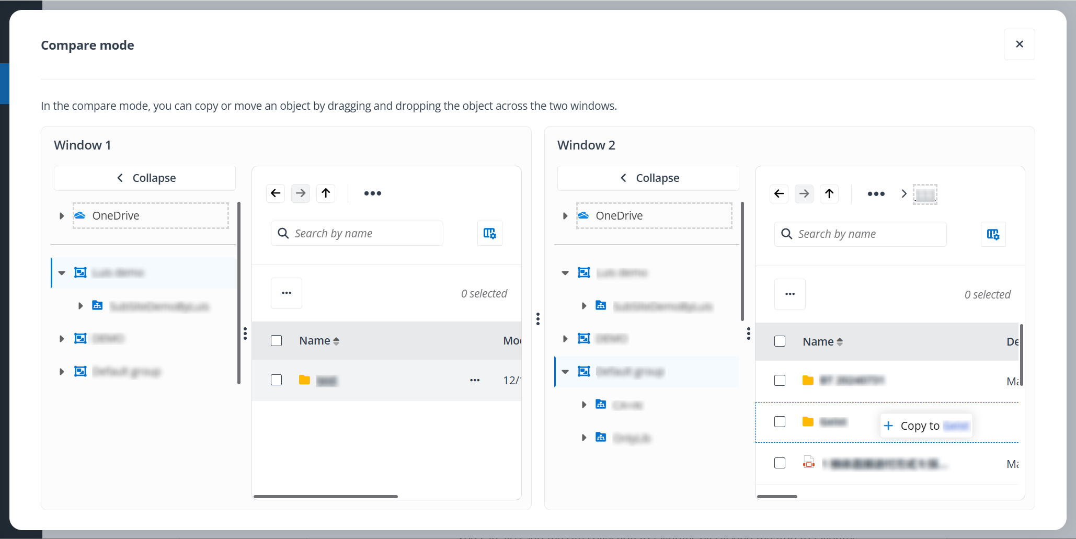This screenshot has width=1076, height=539.
Task: Tick the select-all checkbox in Window 2
Action: pos(780,341)
